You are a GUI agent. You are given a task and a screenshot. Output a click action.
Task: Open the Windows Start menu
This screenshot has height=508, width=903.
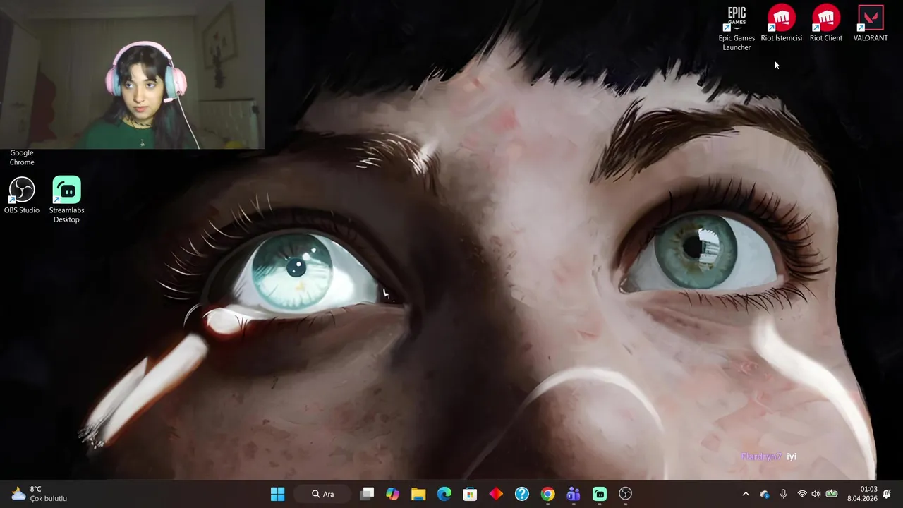277,494
